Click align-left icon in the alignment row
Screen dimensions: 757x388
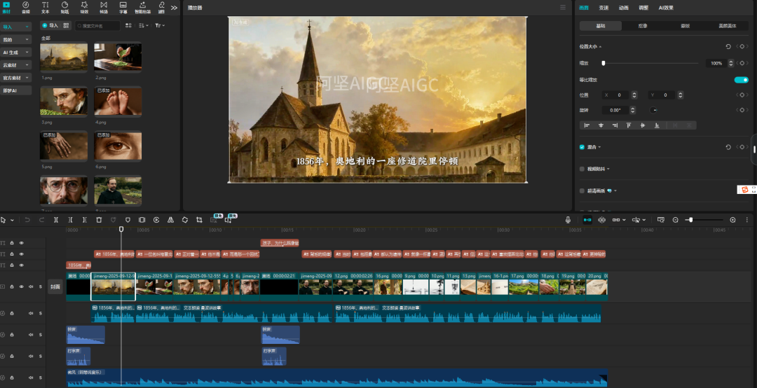click(x=587, y=125)
